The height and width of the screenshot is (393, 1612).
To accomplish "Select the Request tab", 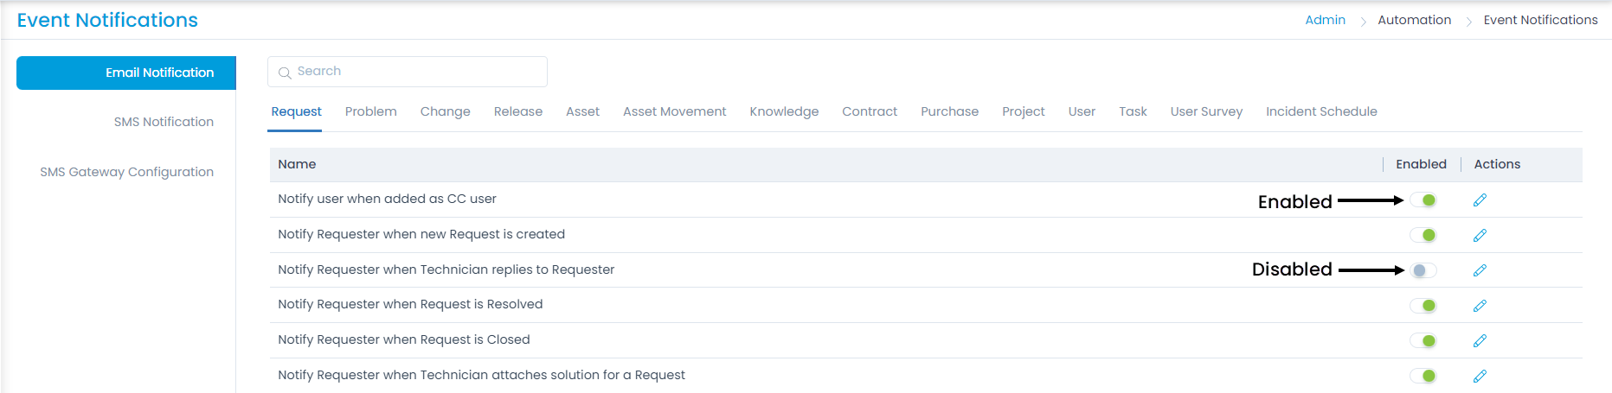I will point(296,111).
